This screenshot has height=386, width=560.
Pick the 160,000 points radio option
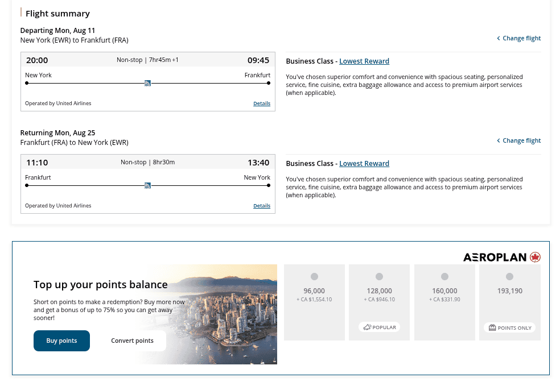point(444,277)
